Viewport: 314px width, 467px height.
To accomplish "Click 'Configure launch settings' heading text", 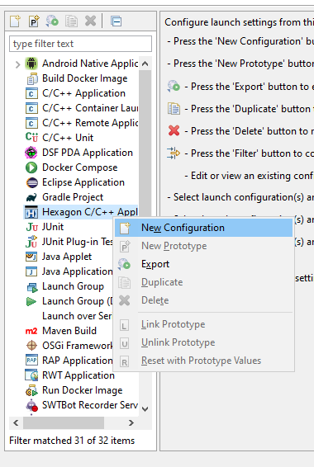I will click(x=239, y=22).
